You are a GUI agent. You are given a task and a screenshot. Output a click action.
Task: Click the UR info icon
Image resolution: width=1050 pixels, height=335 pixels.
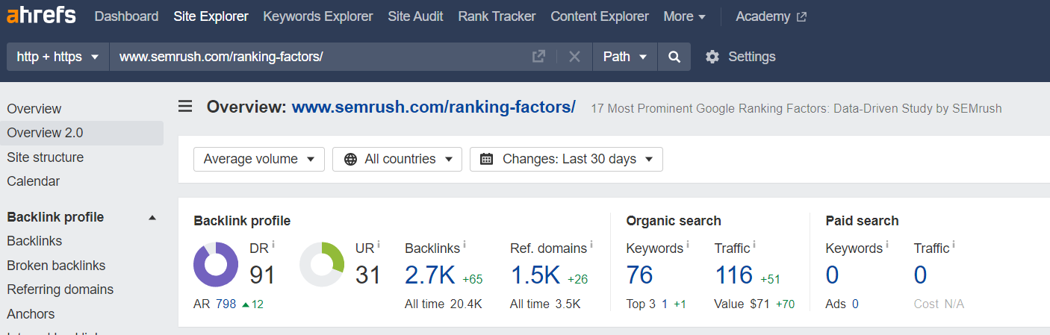coord(379,244)
